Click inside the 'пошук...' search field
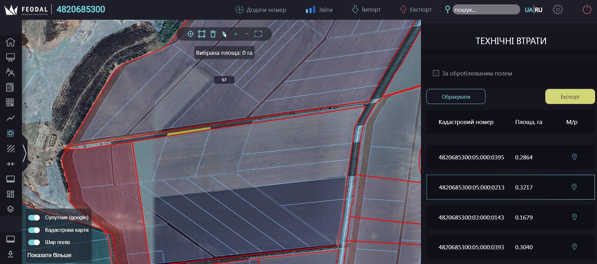This screenshot has width=597, height=264. pyautogui.click(x=485, y=10)
